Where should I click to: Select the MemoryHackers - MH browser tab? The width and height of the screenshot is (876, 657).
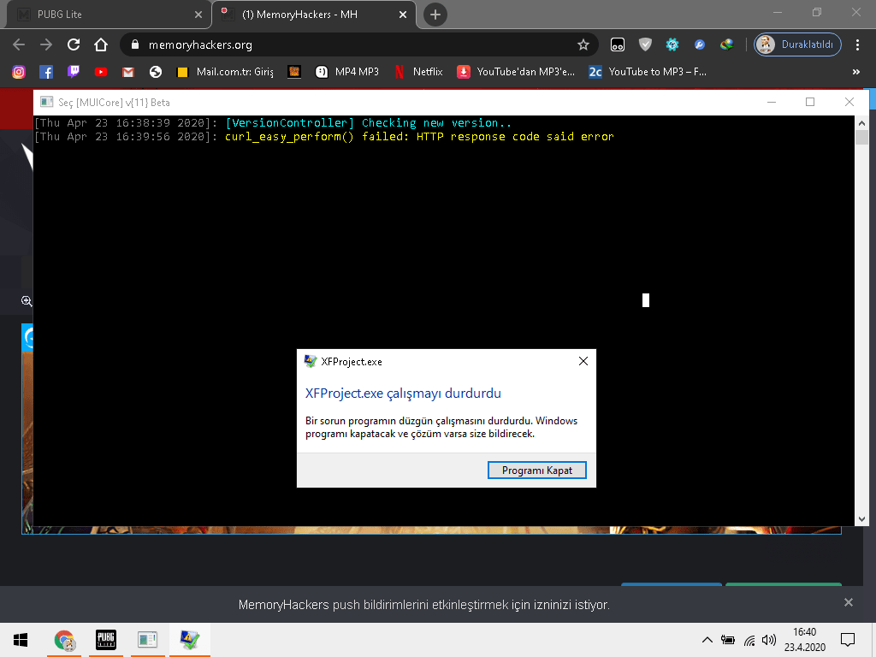(x=314, y=15)
